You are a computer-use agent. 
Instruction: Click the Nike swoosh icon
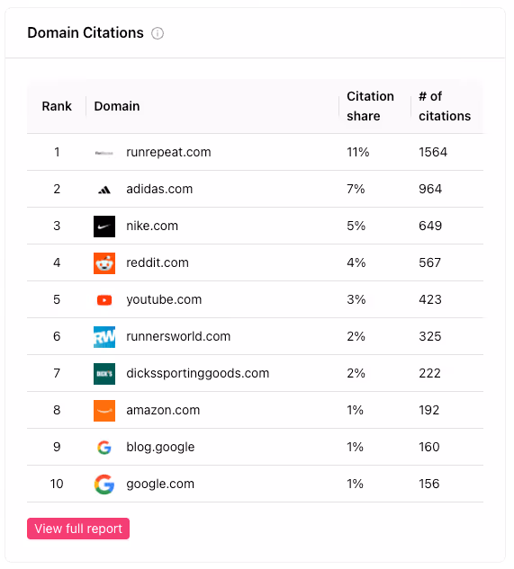coord(104,227)
